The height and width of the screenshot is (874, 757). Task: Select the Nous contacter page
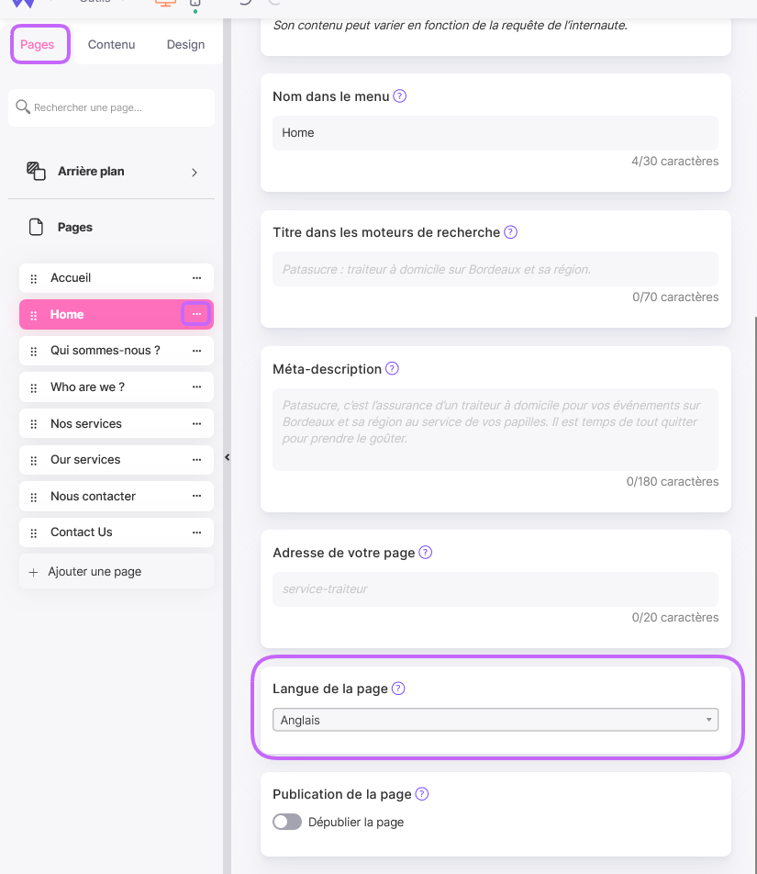click(x=93, y=496)
